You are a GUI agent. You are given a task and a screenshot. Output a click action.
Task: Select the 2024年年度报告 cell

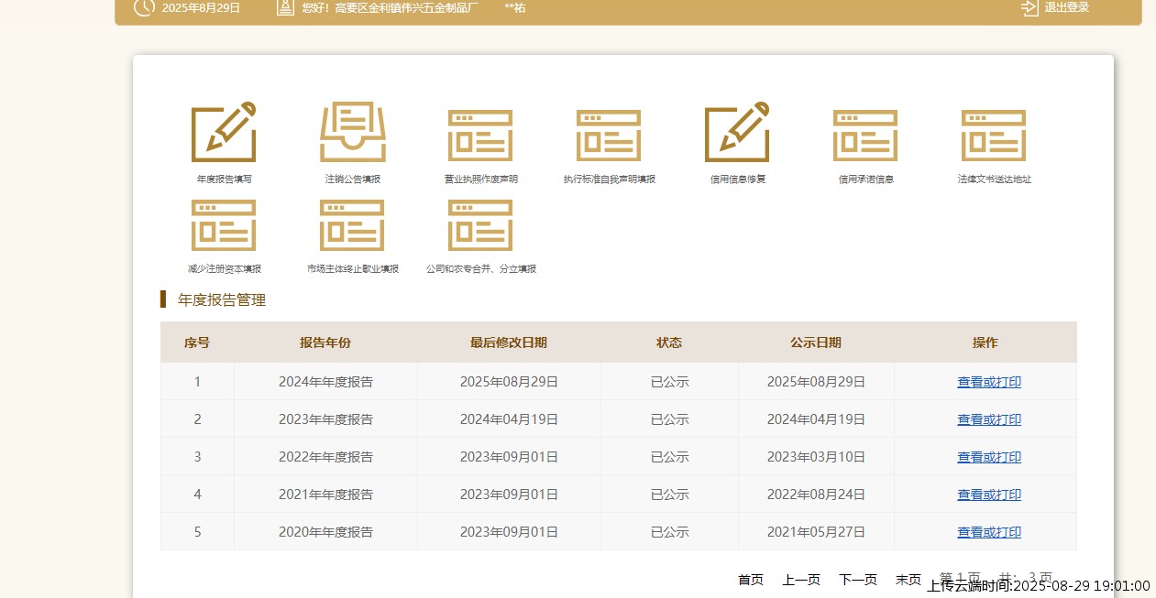click(x=325, y=382)
